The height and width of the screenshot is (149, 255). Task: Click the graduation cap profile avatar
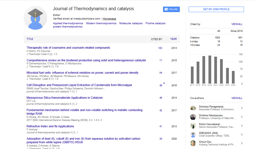pyautogui.click(x=35, y=18)
